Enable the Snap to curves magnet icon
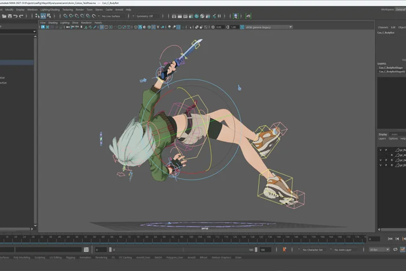The height and width of the screenshot is (271, 406). 71,16
